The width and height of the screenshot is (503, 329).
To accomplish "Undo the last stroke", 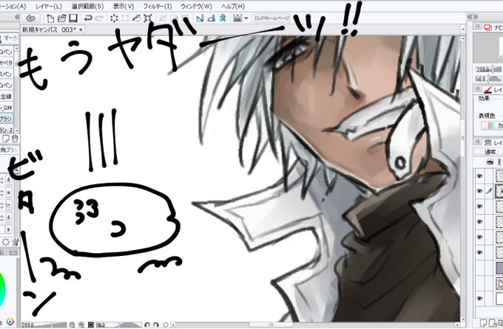I will coord(87,18).
